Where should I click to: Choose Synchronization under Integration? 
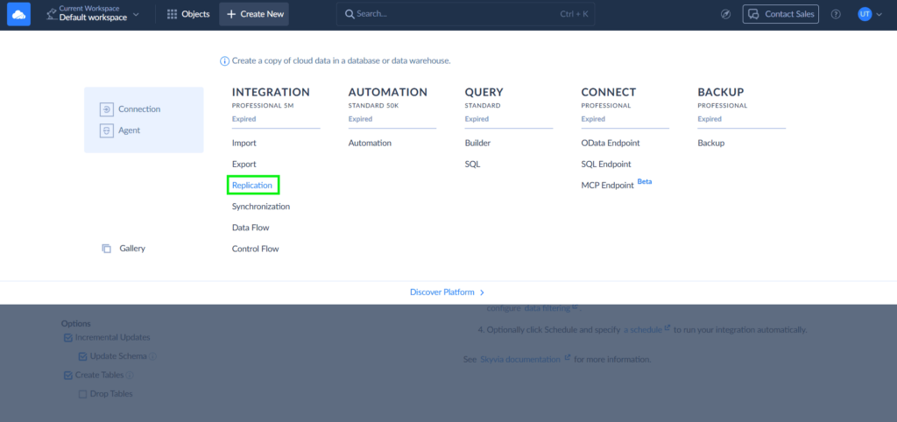(261, 207)
